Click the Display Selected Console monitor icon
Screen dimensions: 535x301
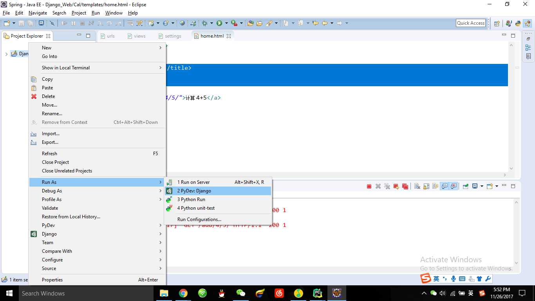tap(475, 186)
